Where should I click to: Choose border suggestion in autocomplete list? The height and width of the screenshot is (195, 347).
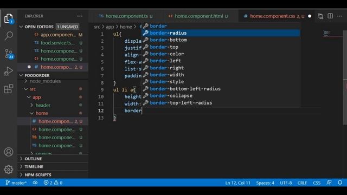[x=221, y=26]
